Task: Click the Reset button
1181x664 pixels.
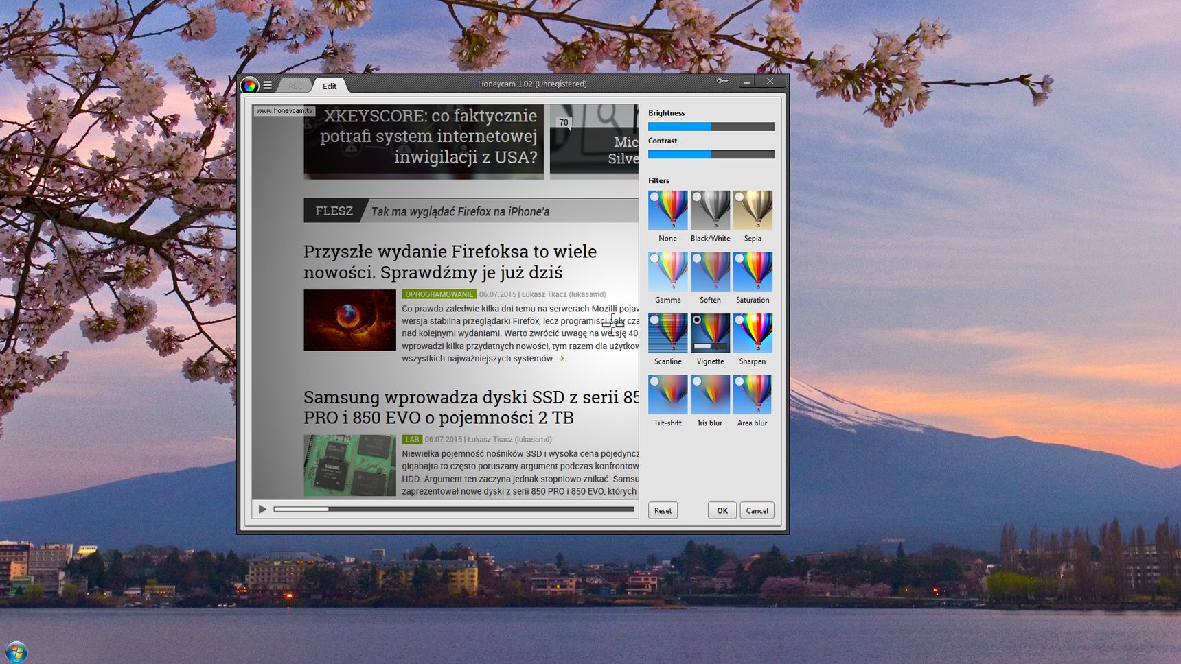Action: (663, 510)
